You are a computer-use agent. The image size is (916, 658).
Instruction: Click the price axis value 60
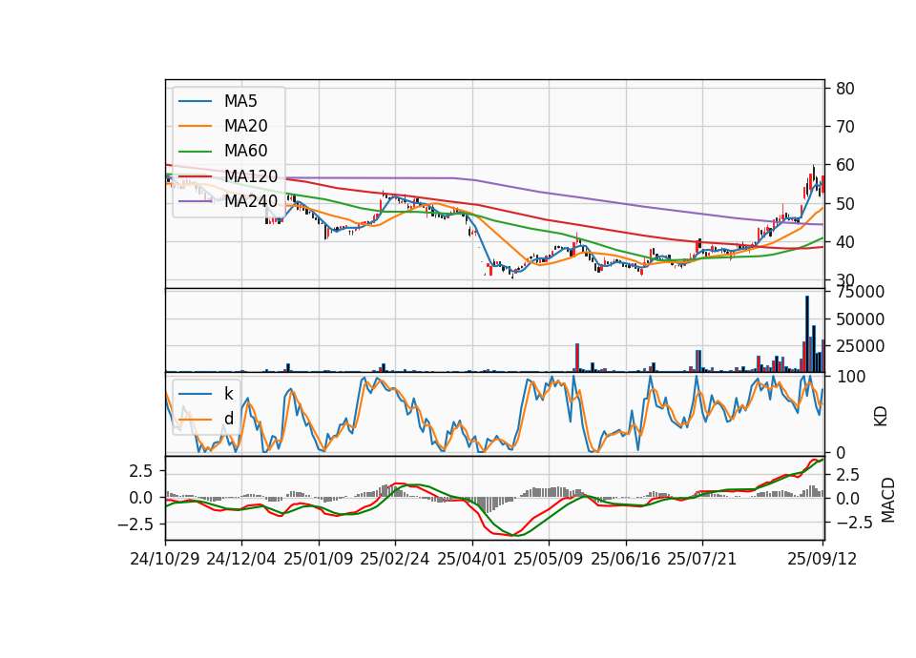pos(845,165)
